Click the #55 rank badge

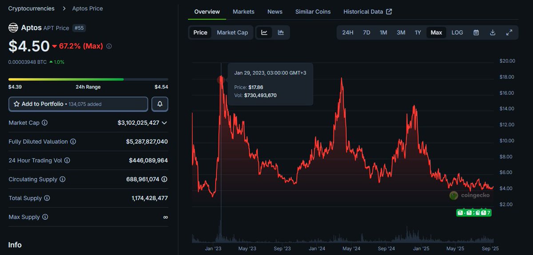pyautogui.click(x=79, y=28)
